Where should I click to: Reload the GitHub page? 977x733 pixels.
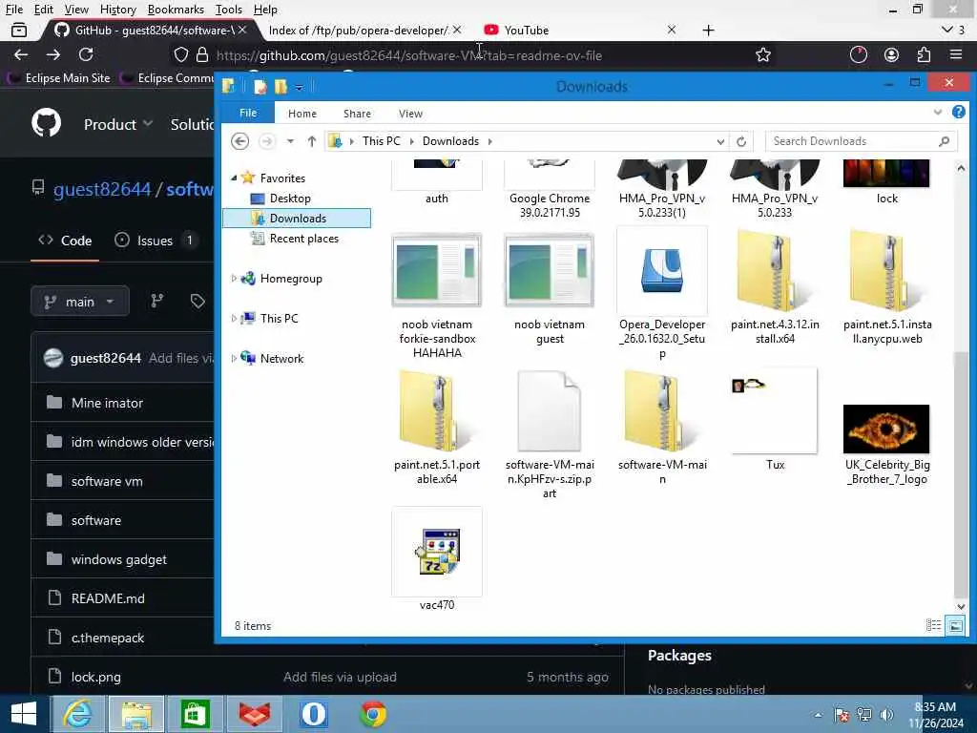point(86,54)
